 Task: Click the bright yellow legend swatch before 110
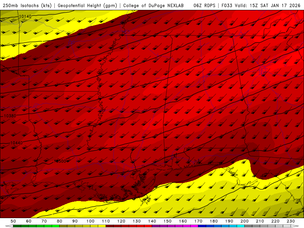(102, 226)
